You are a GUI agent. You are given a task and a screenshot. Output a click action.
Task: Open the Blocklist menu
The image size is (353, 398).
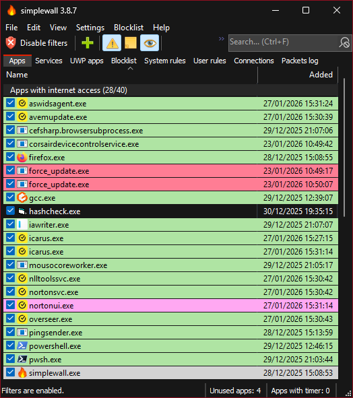(x=129, y=28)
